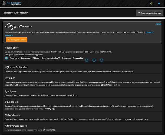165x135 pixels.
Task: Click the Euphony Stylus logo
Action: [x=11, y=3]
